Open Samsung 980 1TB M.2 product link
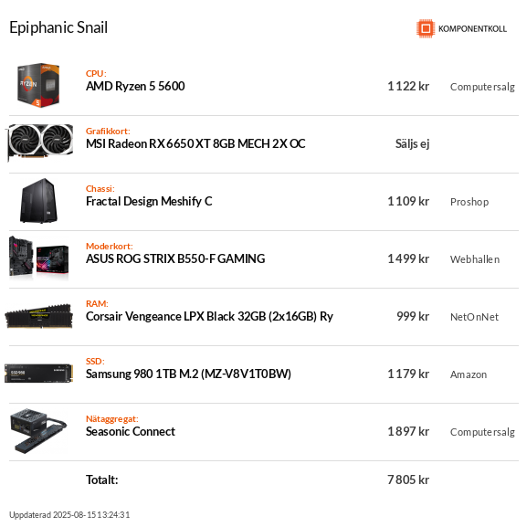Screen dimensions: 527x527 point(188,374)
